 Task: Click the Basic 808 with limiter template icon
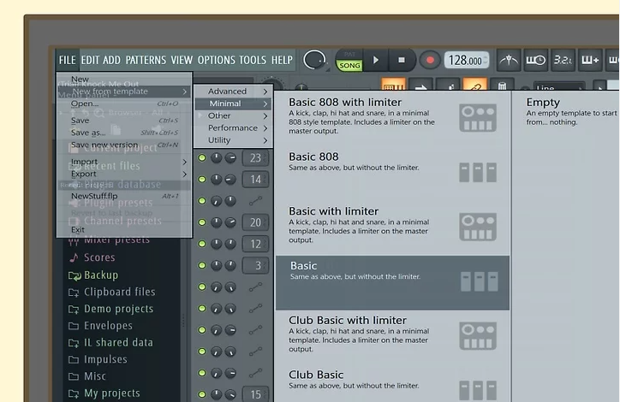tap(478, 118)
